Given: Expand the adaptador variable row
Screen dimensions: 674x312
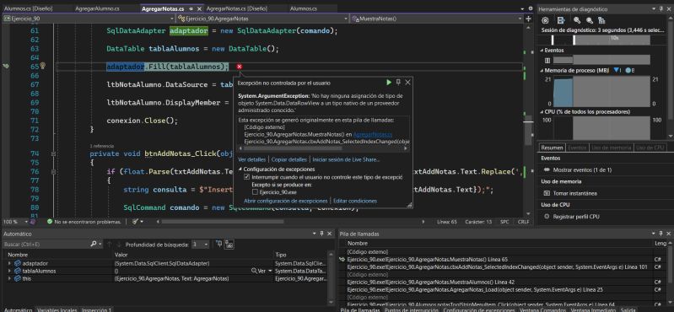Looking at the screenshot, I should coord(10,263).
